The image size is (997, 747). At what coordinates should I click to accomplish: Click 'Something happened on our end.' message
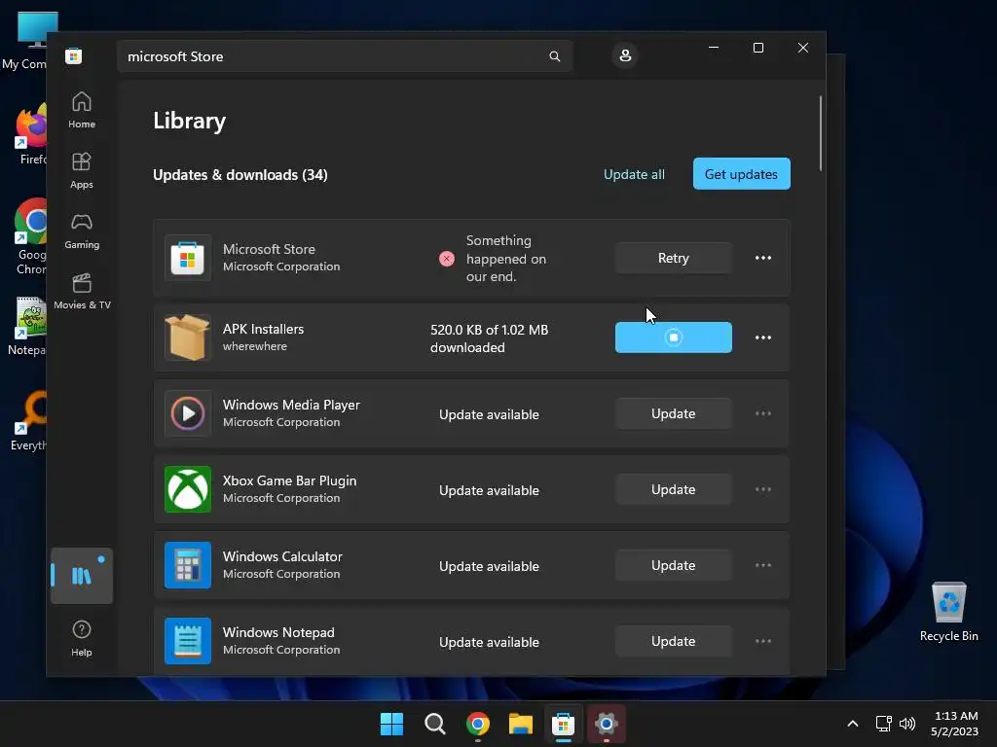pos(506,259)
